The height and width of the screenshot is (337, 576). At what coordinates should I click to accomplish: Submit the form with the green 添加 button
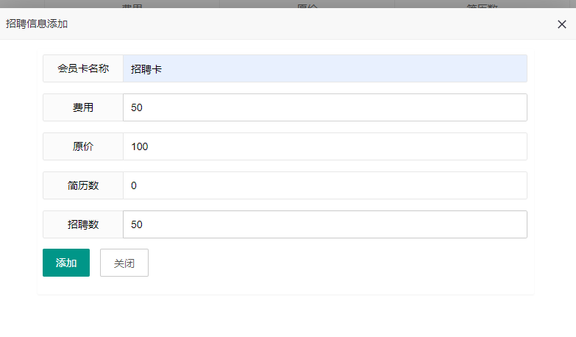click(66, 263)
